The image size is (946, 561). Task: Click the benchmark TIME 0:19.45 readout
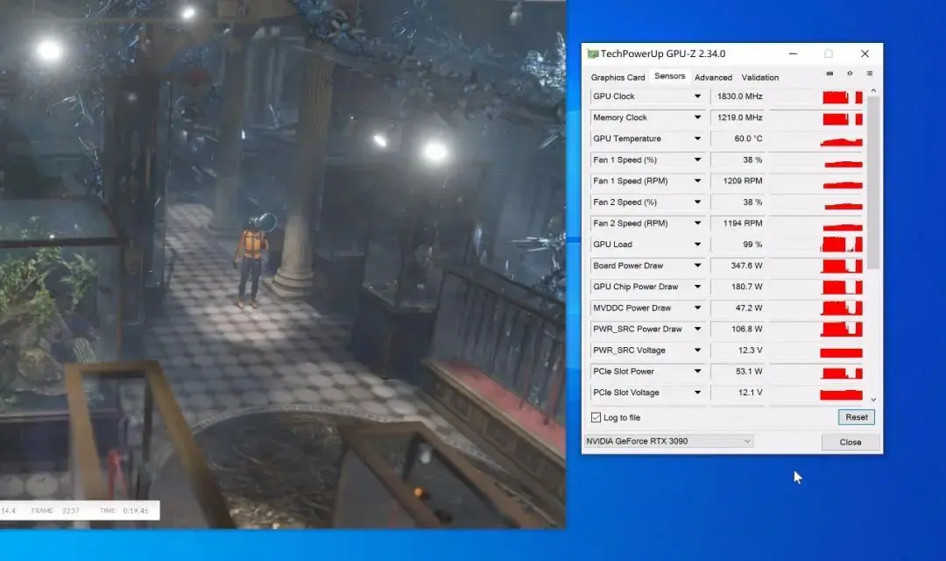pos(124,510)
